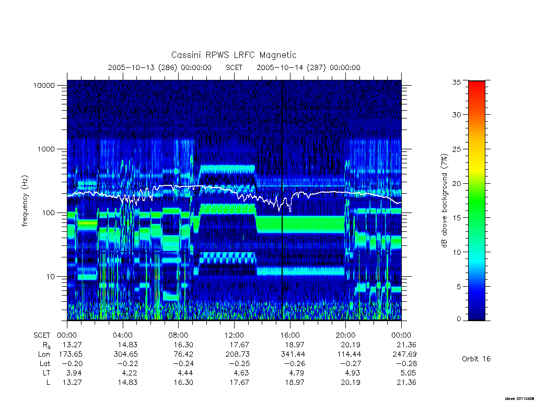Click the checkered cyan pattern near 20 Hz

pos(227,258)
